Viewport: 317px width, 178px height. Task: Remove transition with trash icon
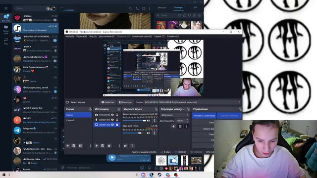[x=180, y=127]
